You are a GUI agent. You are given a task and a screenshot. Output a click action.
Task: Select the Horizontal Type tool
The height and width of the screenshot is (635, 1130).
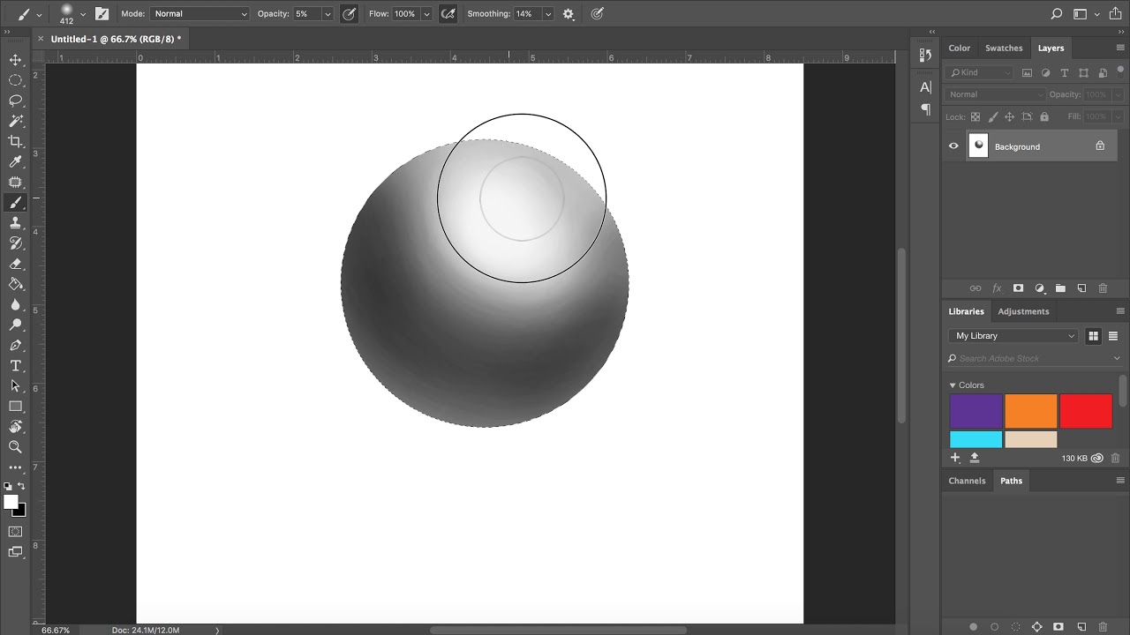coord(15,365)
